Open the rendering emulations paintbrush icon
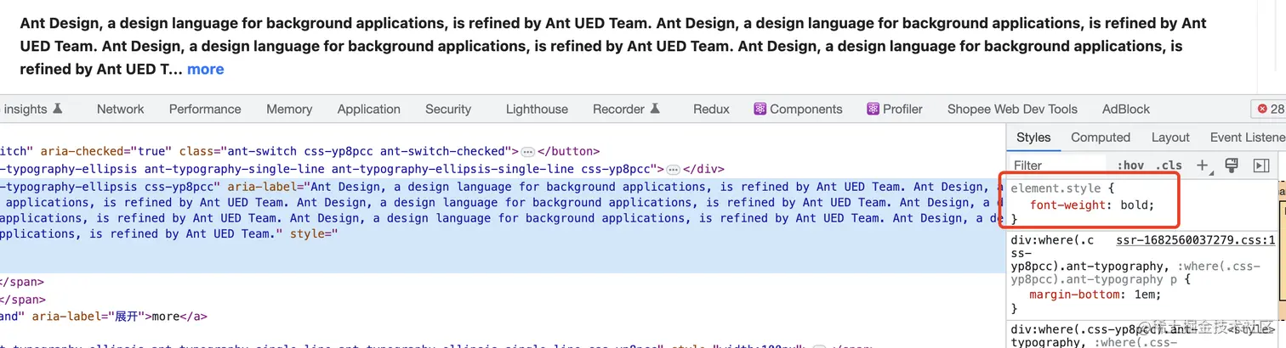 [1231, 165]
